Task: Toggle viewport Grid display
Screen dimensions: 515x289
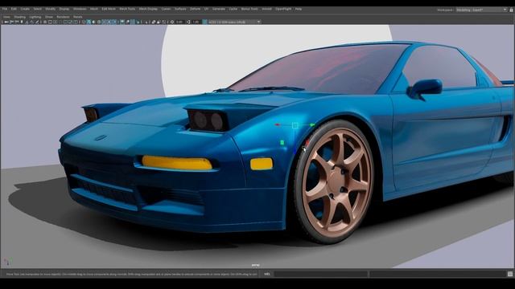Action: pyautogui.click(x=45, y=22)
